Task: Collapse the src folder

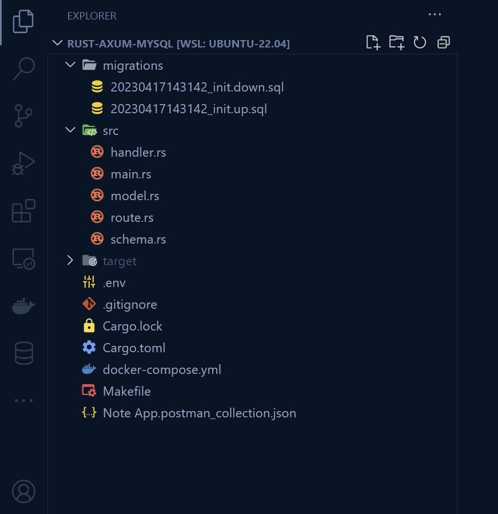Action: pos(70,130)
